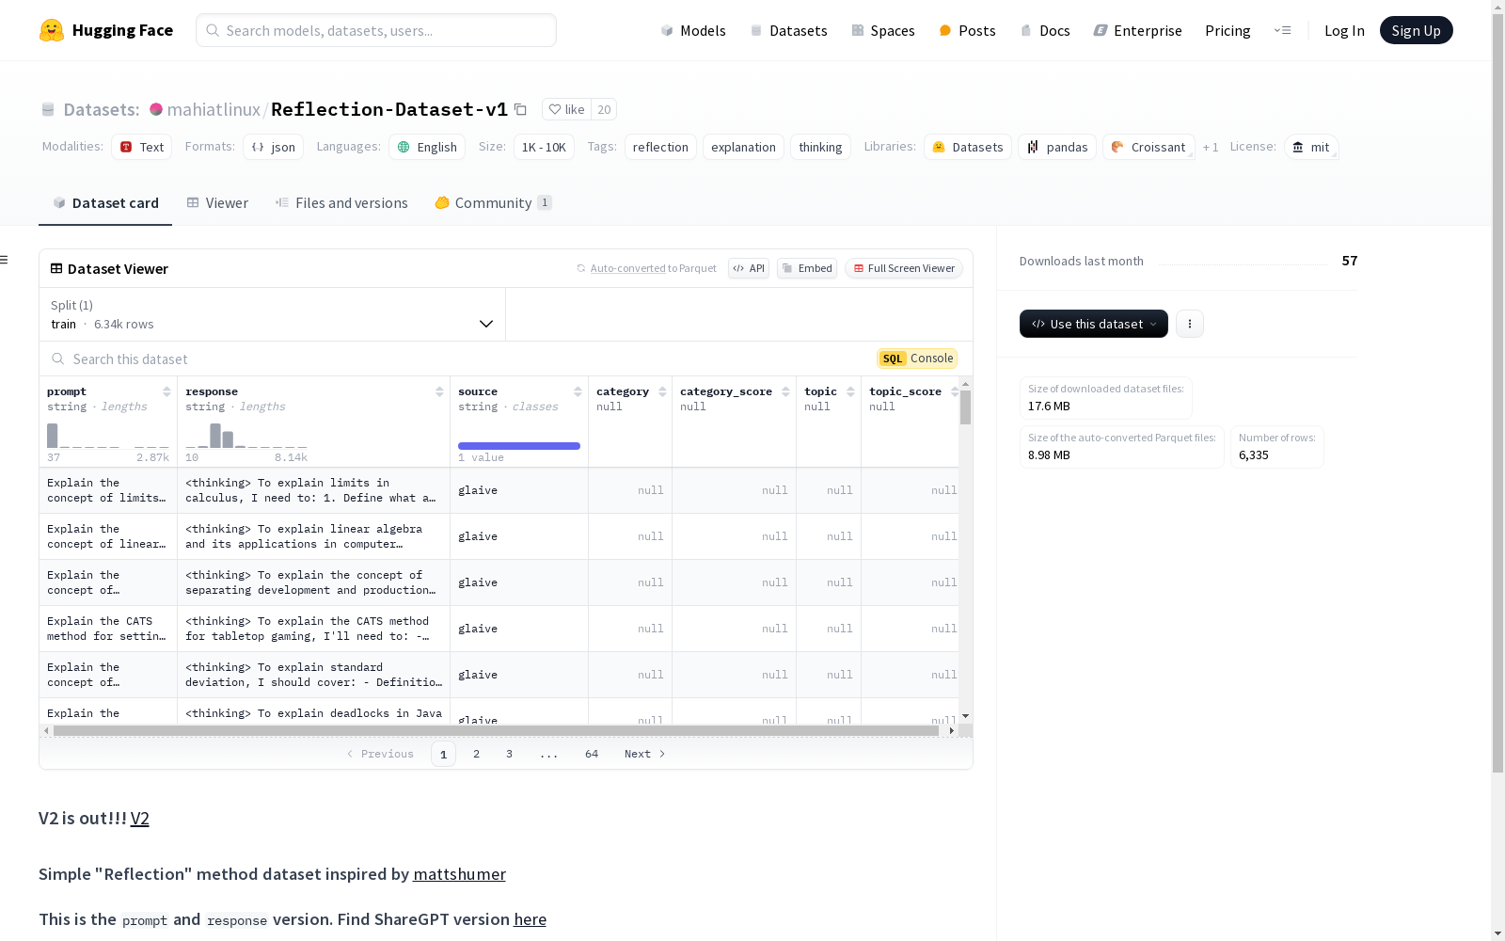Click sort arrows on source column
Image resolution: width=1505 pixels, height=941 pixels.
pyautogui.click(x=578, y=391)
